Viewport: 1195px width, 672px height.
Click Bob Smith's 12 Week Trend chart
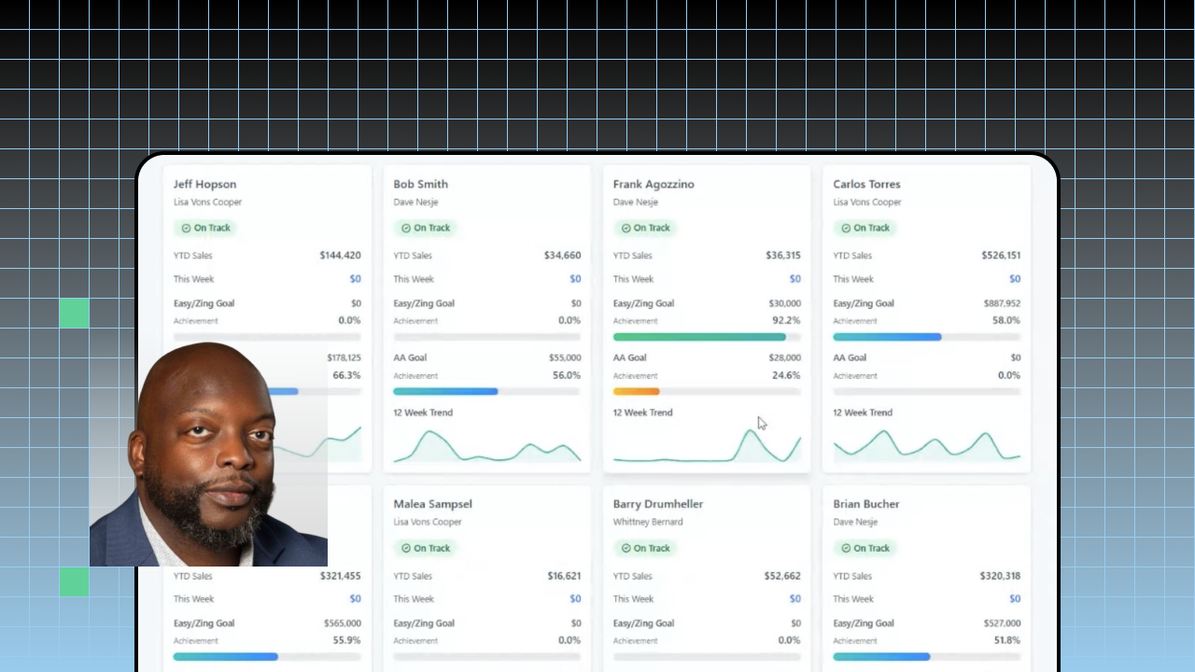[x=486, y=445]
